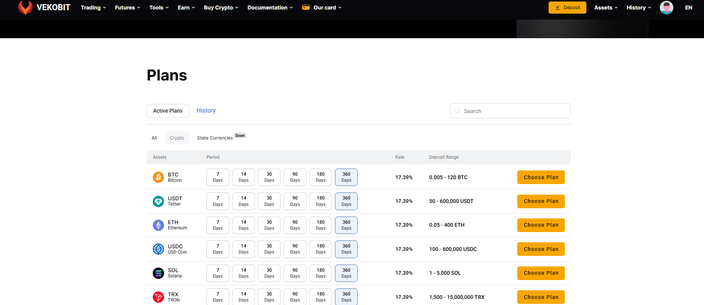Viewport: 704px width, 305px height.
Task: Click the USD Coin icon
Action: [x=158, y=249]
